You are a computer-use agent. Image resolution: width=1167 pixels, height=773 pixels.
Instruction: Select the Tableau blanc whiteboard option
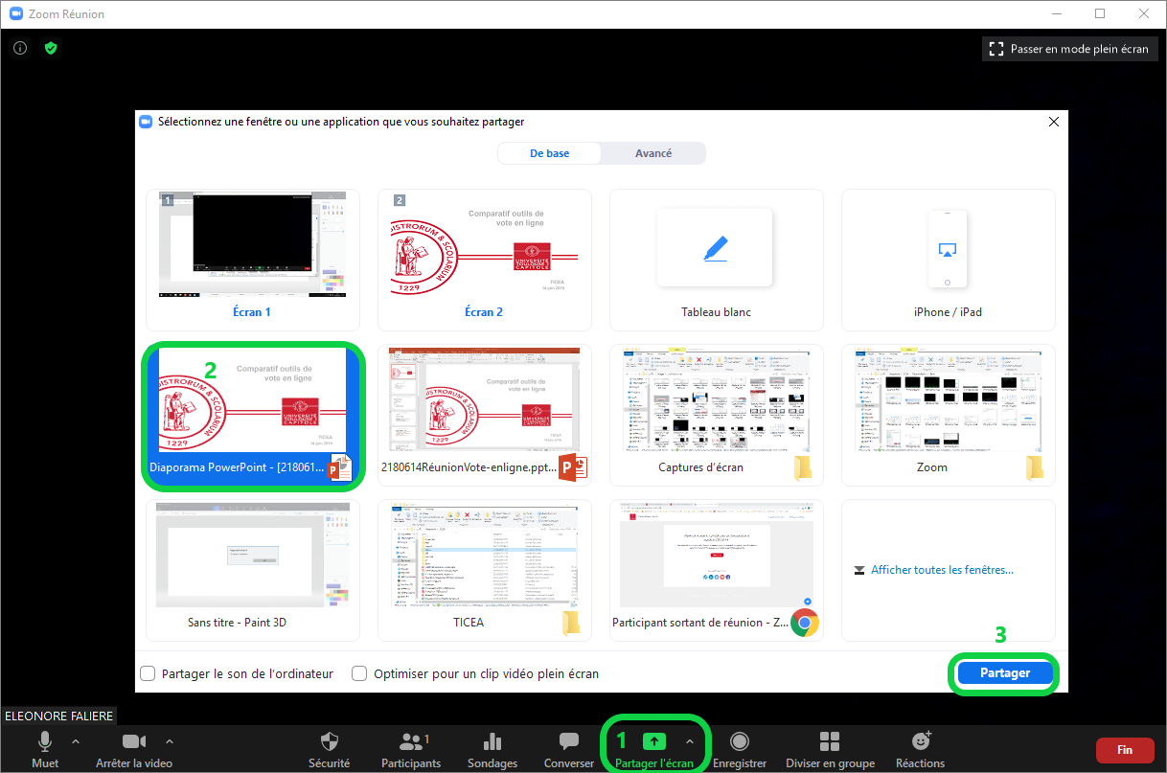coord(716,260)
